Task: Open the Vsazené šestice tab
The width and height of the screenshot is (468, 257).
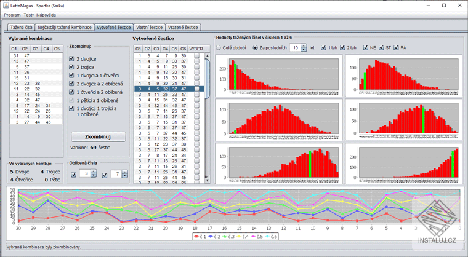Action: (183, 27)
